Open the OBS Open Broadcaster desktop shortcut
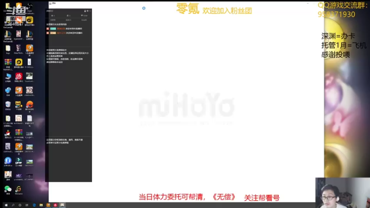 point(30,8)
